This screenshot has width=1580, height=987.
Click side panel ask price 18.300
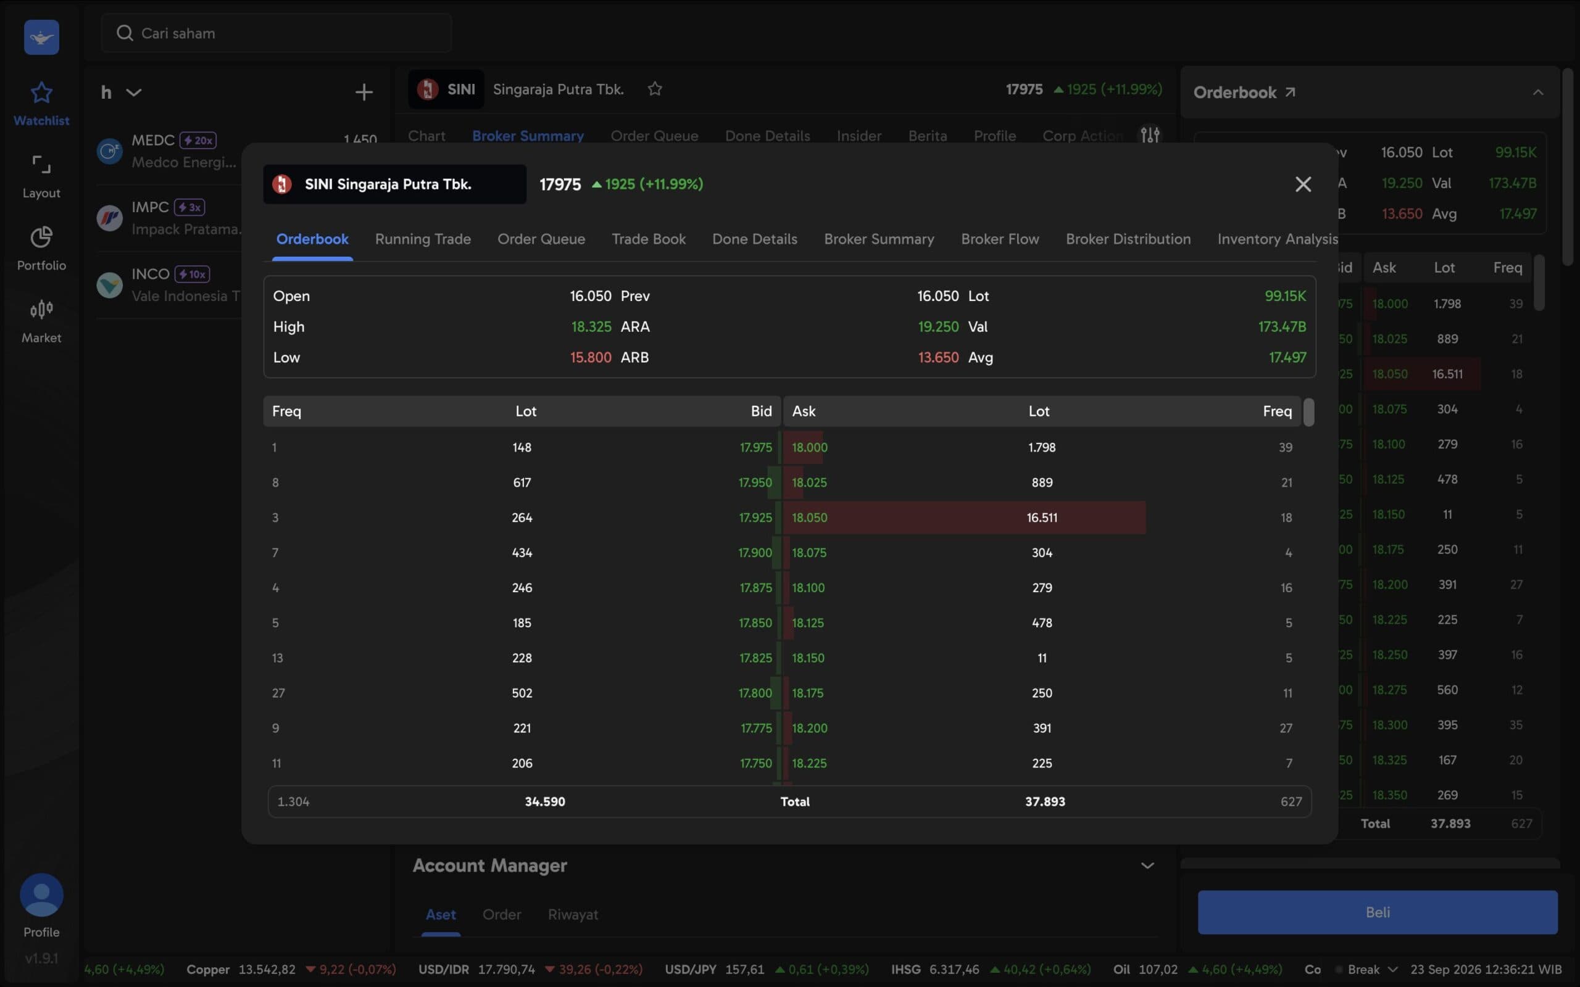pos(1389,725)
